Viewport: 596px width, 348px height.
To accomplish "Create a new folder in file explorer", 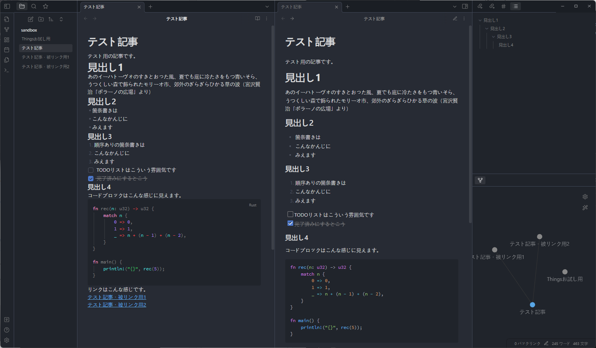I will 41,19.
